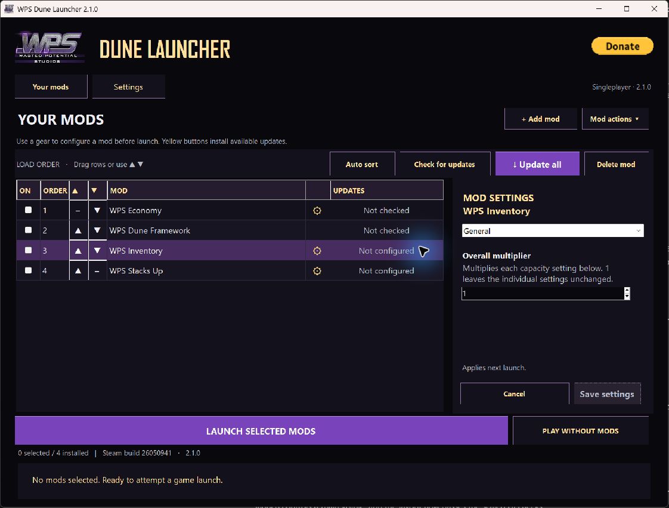Click the launcher app icon in title bar
This screenshot has width=669, height=508.
pos(9,8)
